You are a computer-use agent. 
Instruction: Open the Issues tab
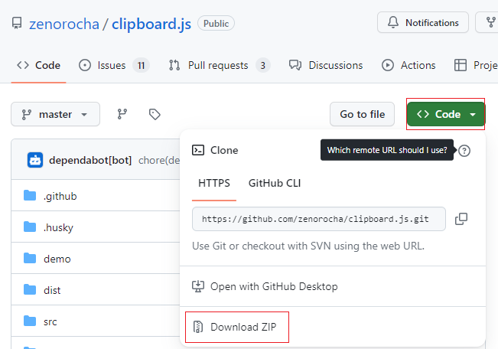pyautogui.click(x=114, y=65)
